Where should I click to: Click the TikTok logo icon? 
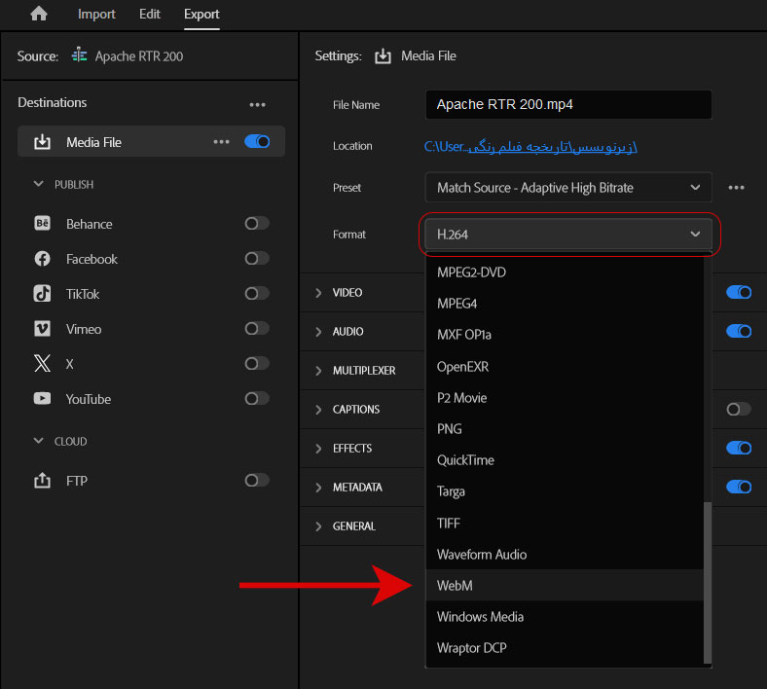point(42,294)
